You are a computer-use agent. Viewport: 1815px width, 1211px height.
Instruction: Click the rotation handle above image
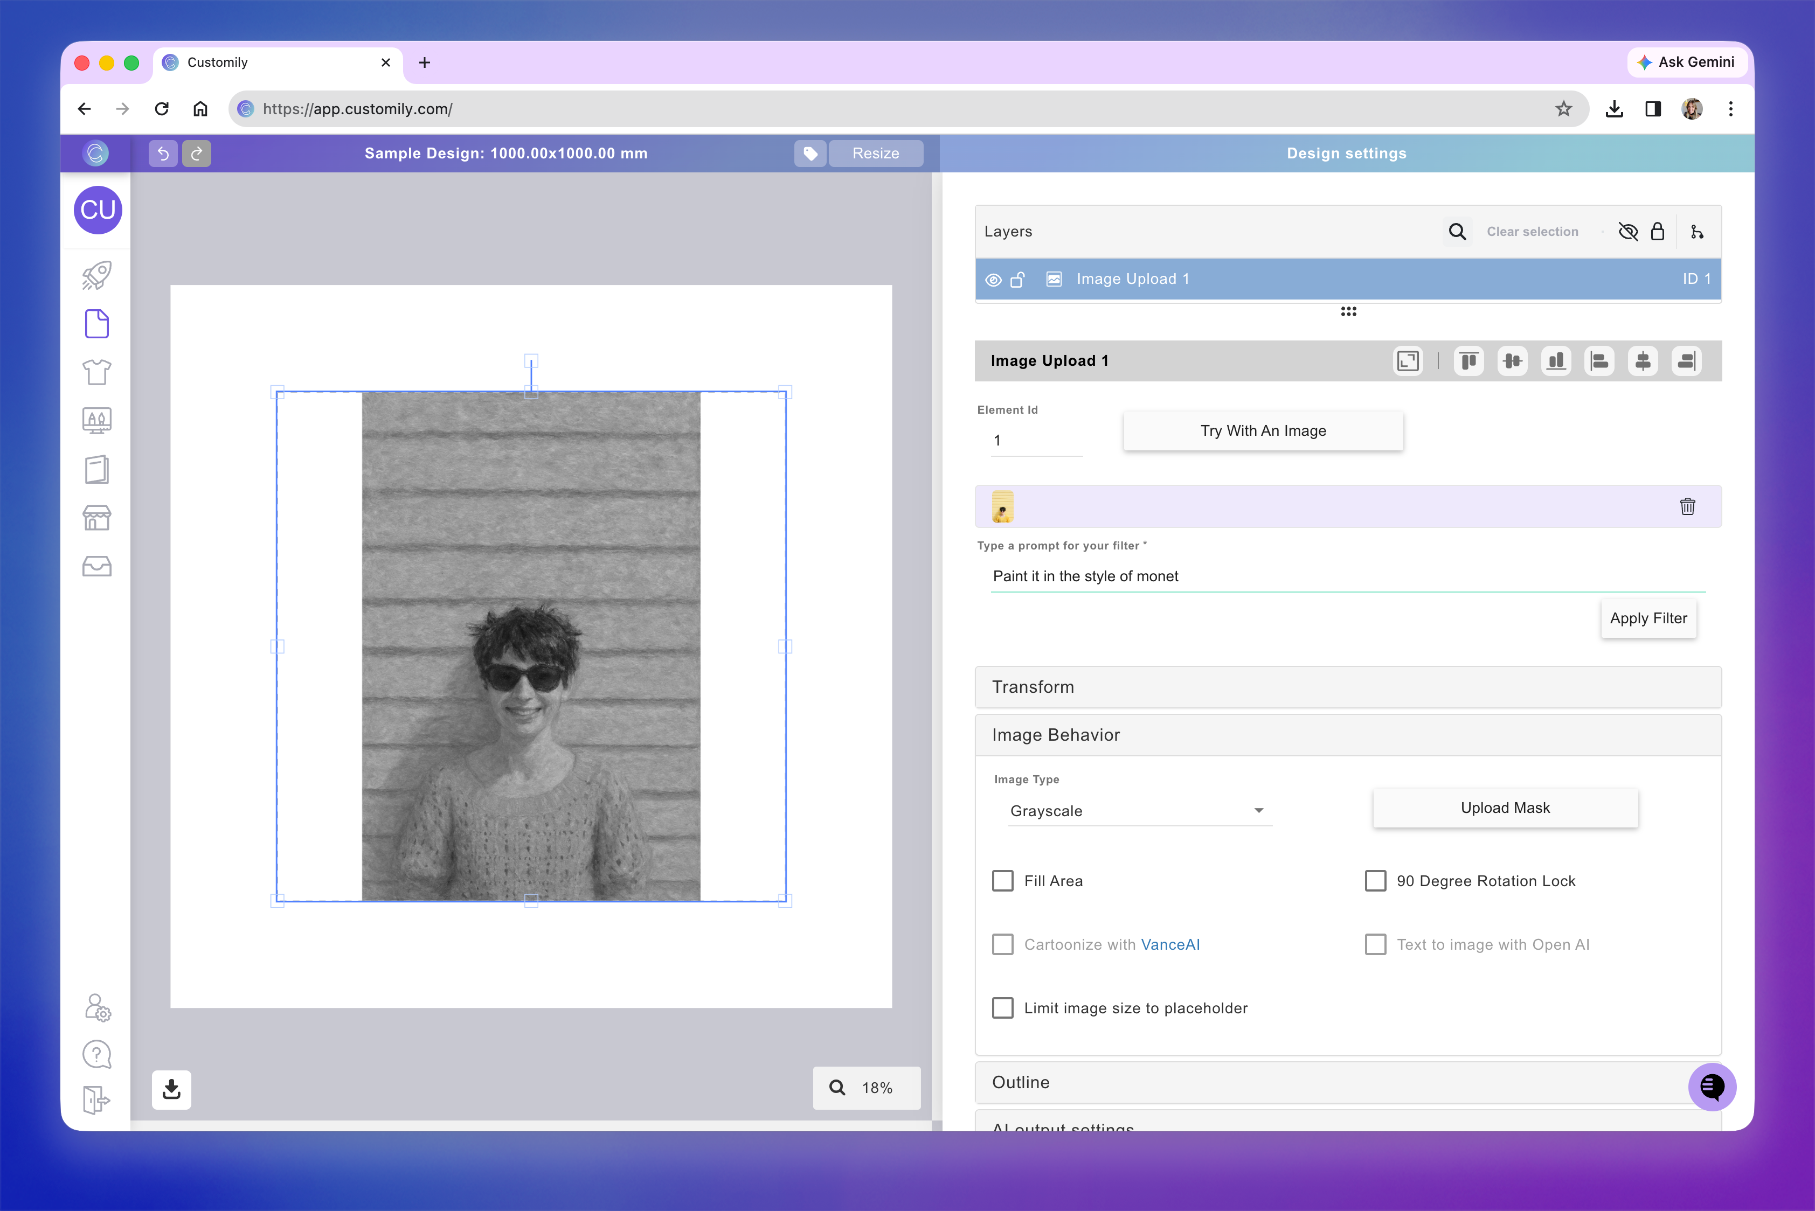pyautogui.click(x=531, y=361)
